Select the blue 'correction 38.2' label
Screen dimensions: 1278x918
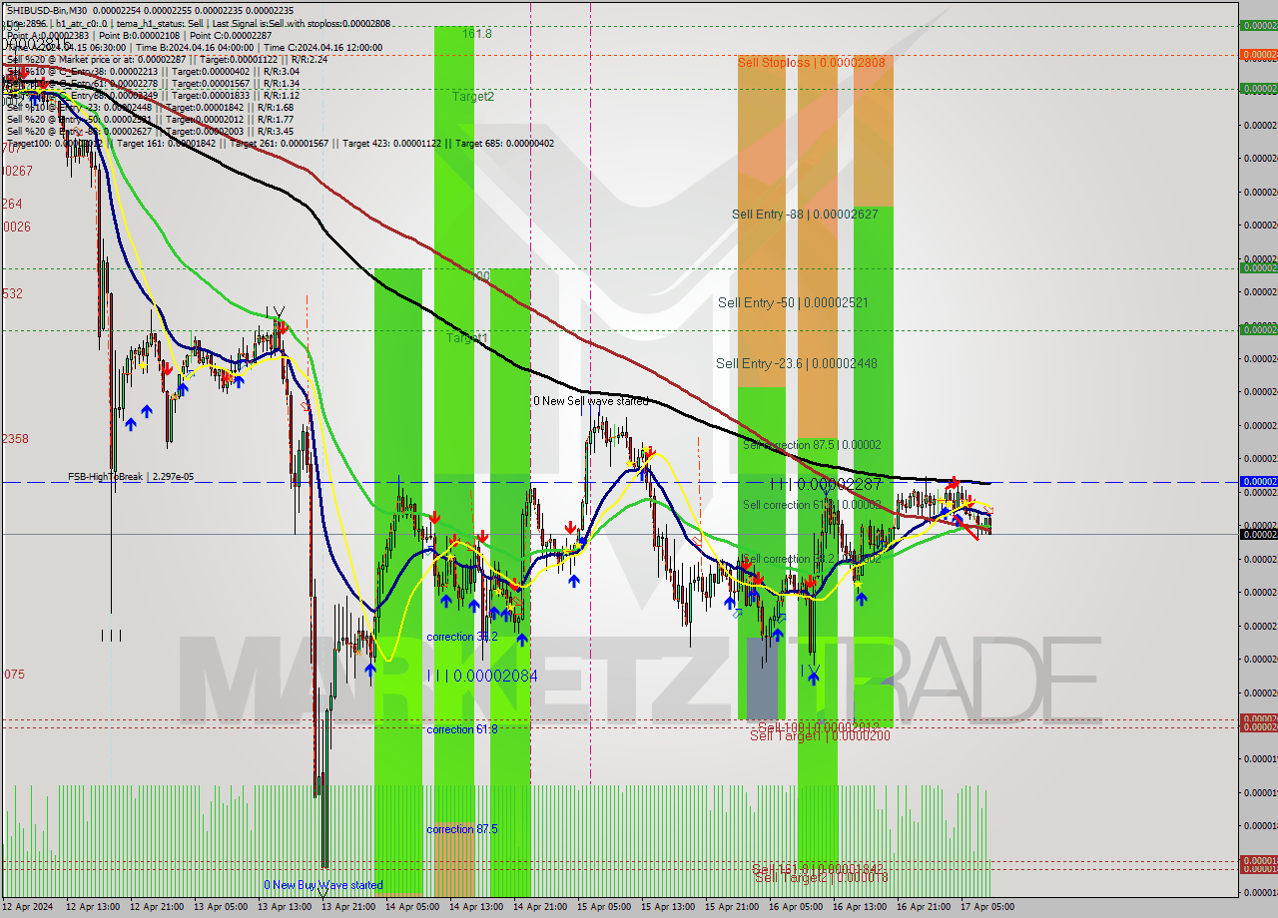pos(461,637)
